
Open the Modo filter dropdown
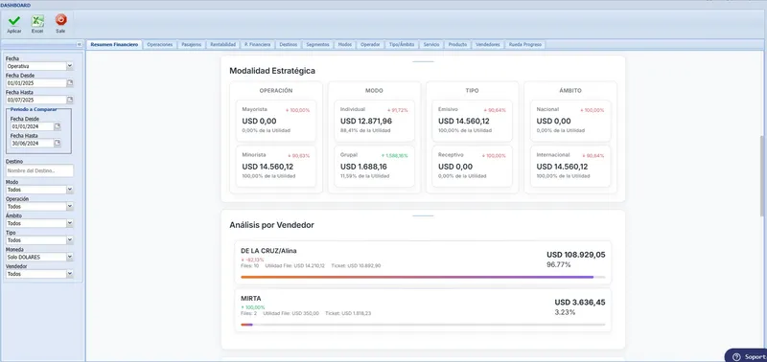pos(69,190)
